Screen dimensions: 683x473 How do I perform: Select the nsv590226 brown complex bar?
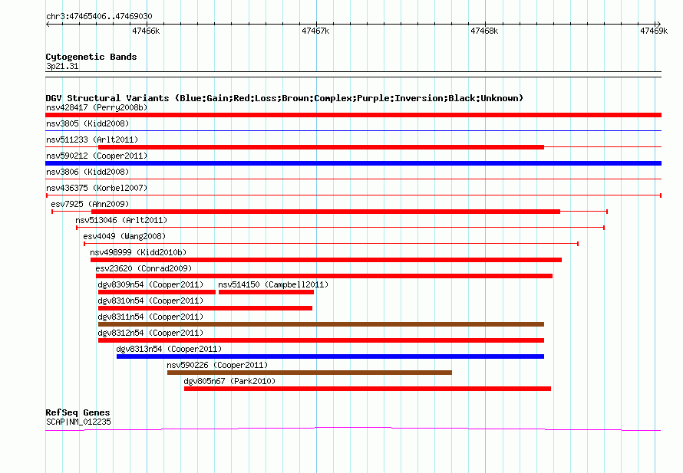pyautogui.click(x=310, y=373)
